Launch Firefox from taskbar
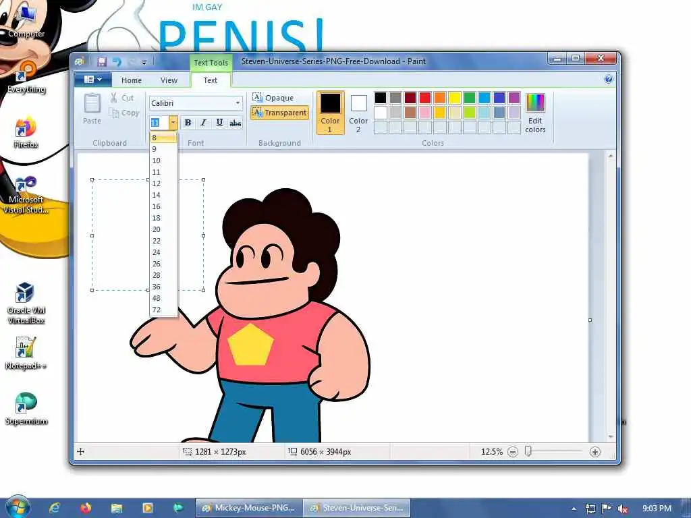 tap(86, 508)
